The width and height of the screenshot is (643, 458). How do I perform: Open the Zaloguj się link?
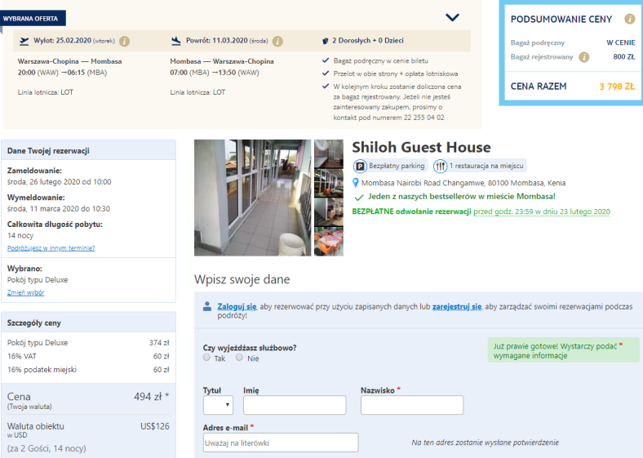237,307
